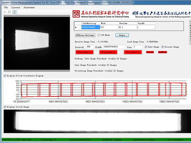Viewport: 191px width, 143px height.
Task: Enable the 1+5 Mode checkbox
Action: coord(99,35)
